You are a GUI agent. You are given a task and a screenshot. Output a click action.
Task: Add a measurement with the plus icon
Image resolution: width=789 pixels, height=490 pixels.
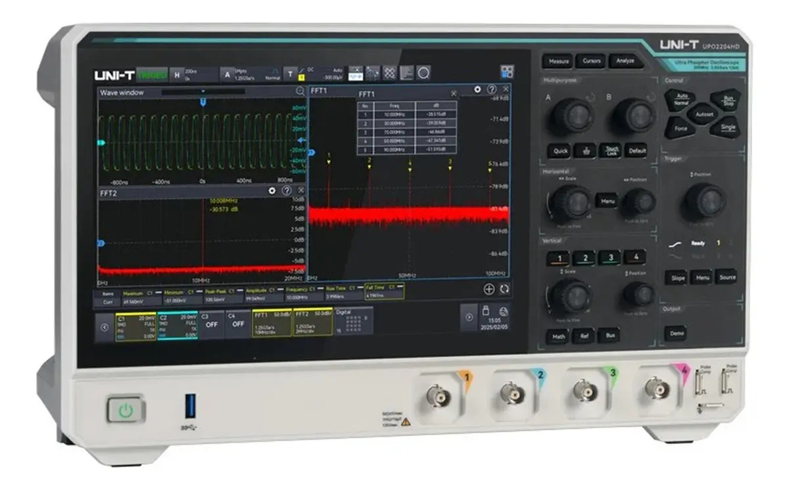[489, 288]
